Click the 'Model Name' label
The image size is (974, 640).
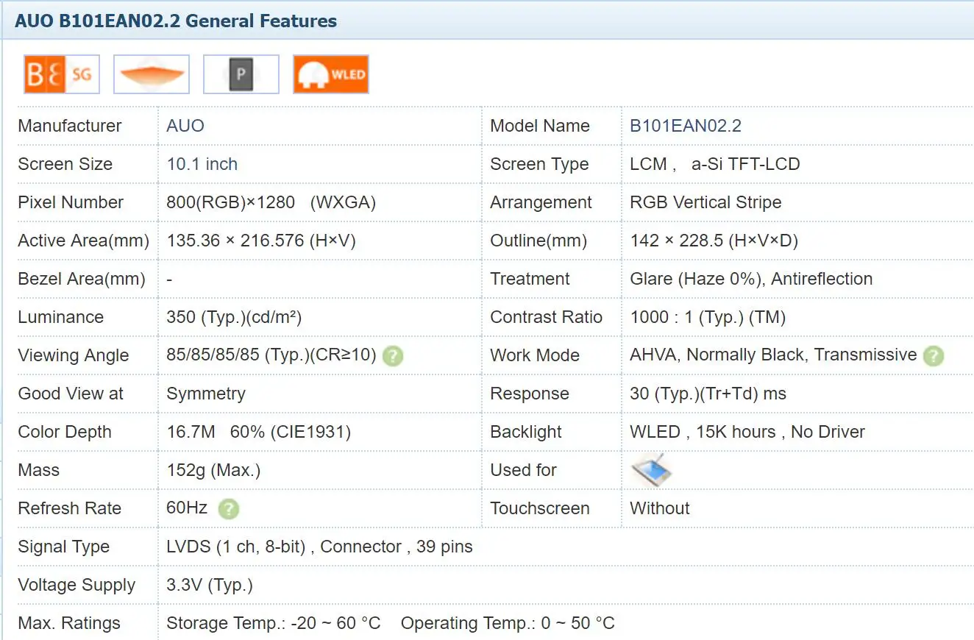[x=540, y=126]
